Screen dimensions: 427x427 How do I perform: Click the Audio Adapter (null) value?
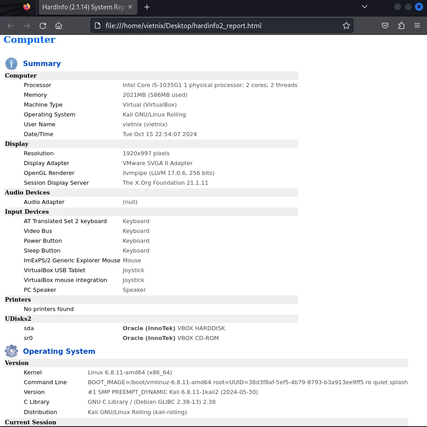coord(130,202)
